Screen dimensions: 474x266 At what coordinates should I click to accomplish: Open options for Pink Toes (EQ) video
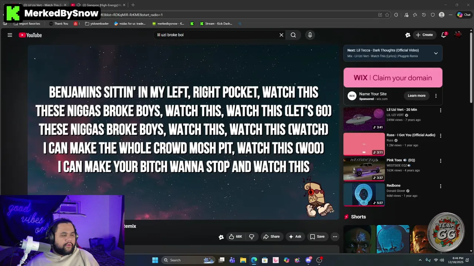(440, 161)
